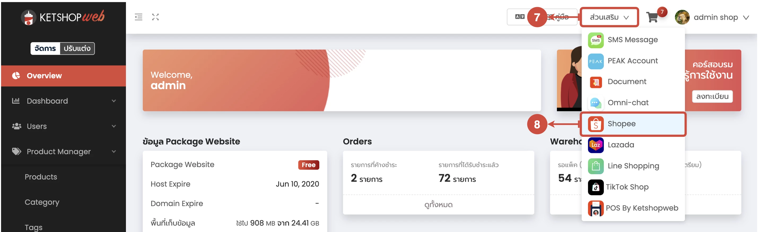759x232 pixels.
Task: Go to Products in the sidebar
Action: tap(41, 177)
